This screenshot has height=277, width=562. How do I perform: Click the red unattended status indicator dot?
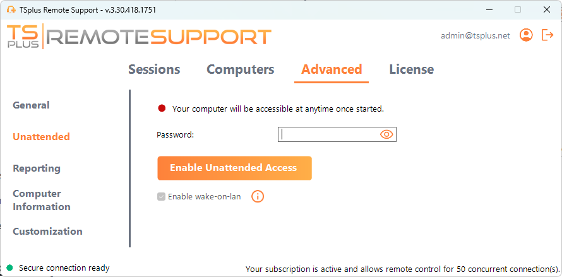pos(162,109)
